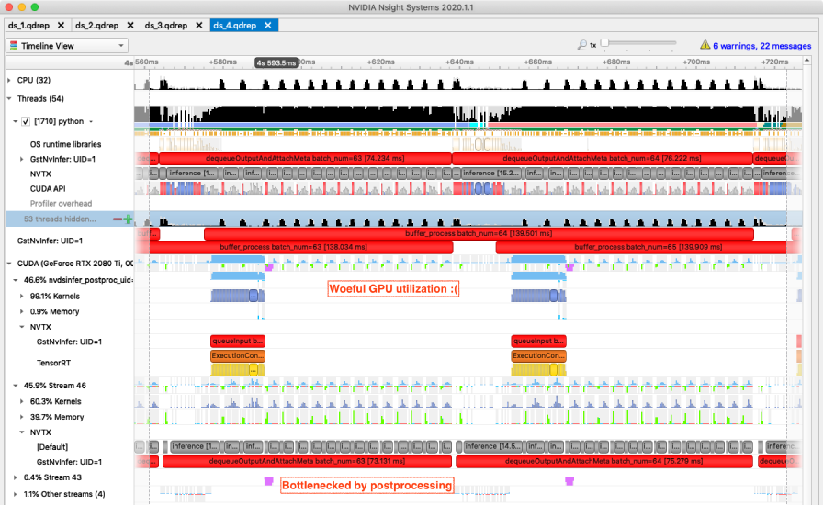The width and height of the screenshot is (823, 505).
Task: Click the yellow warning triangle icon
Action: (x=705, y=45)
